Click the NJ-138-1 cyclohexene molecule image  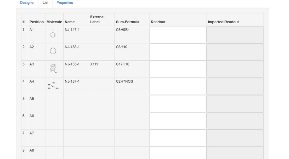point(53,51)
